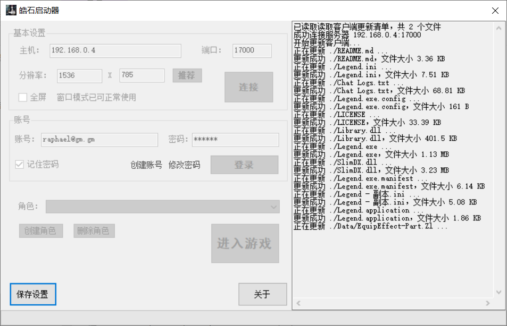Click the log panel scroll down arrow
Viewport: 507px width, 326px height.
[x=498, y=292]
